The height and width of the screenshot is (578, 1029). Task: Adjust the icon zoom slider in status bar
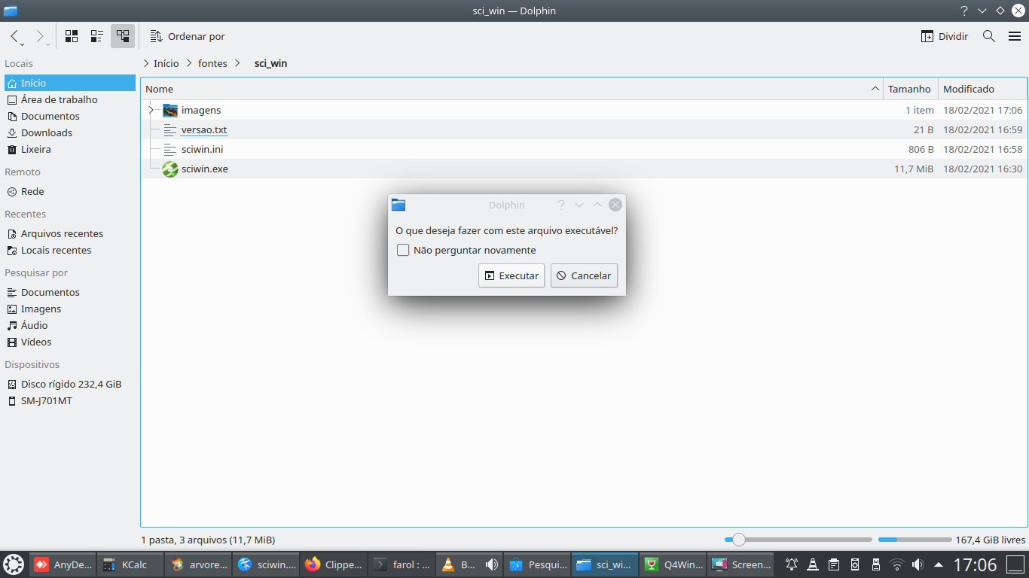[798, 540]
